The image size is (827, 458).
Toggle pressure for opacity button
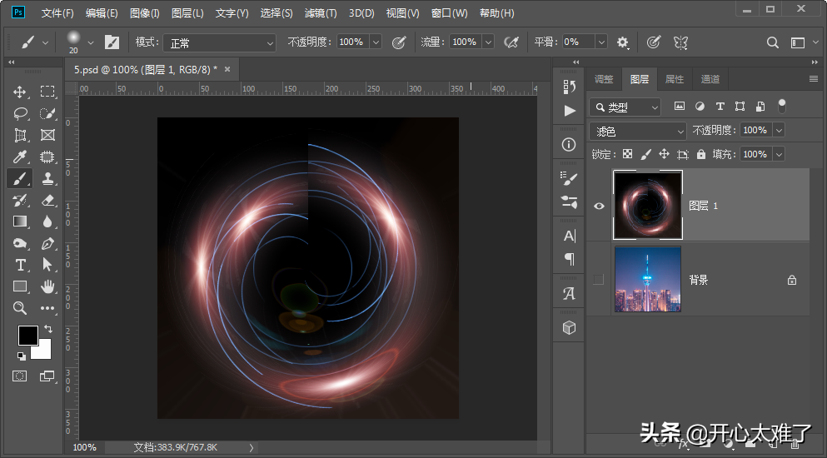(x=399, y=42)
